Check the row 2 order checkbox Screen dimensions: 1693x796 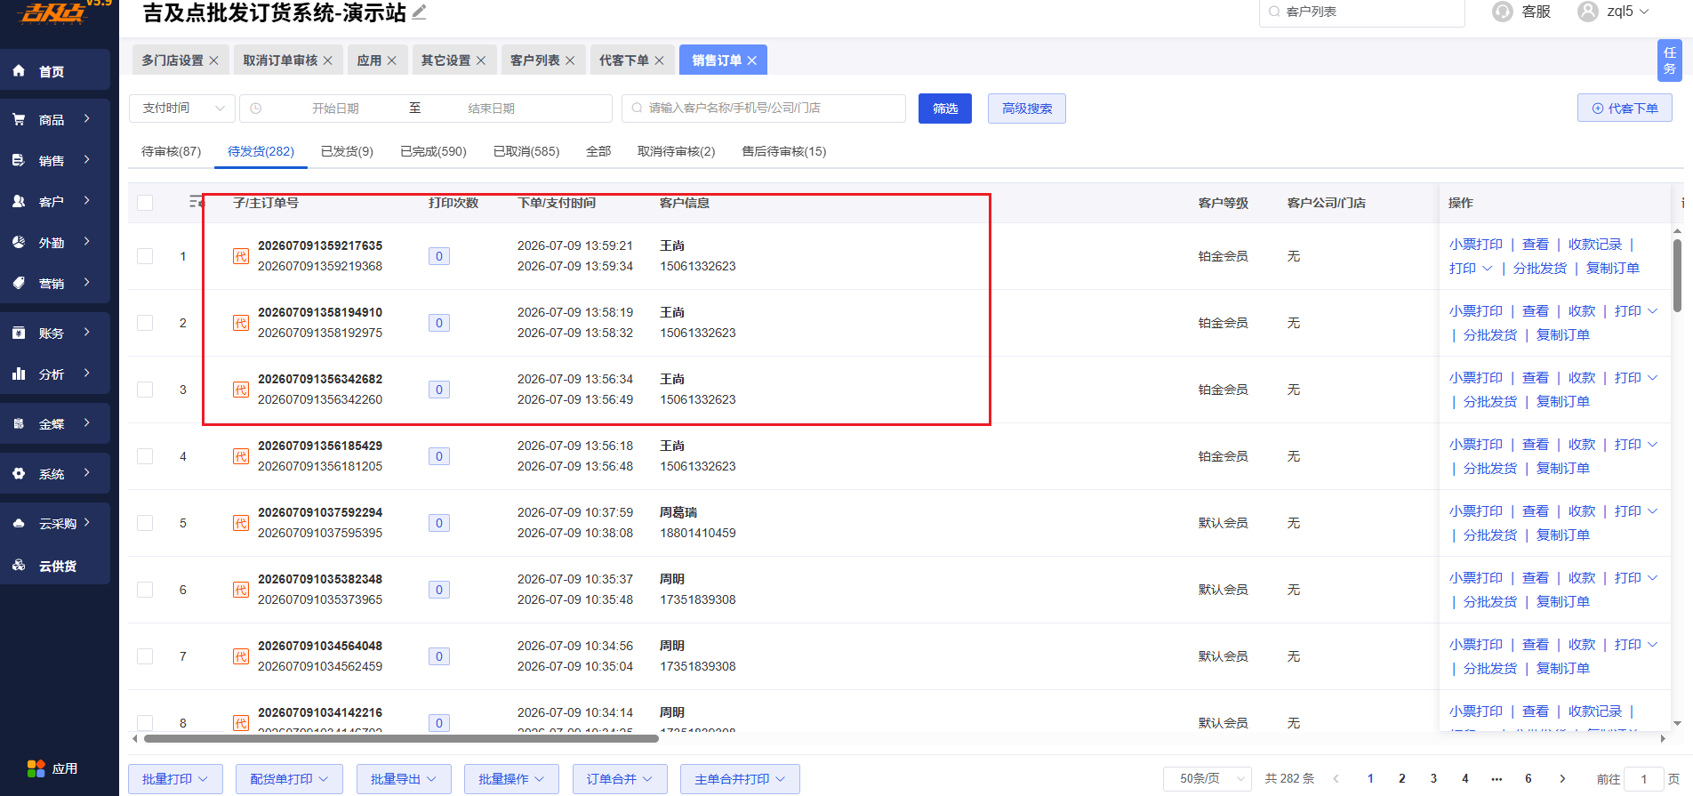(145, 323)
